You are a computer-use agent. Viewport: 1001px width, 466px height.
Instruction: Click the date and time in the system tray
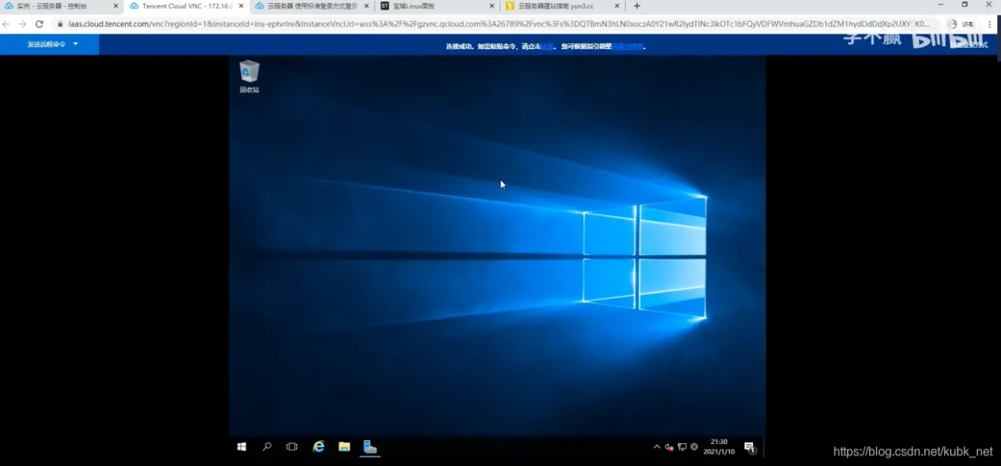point(719,446)
